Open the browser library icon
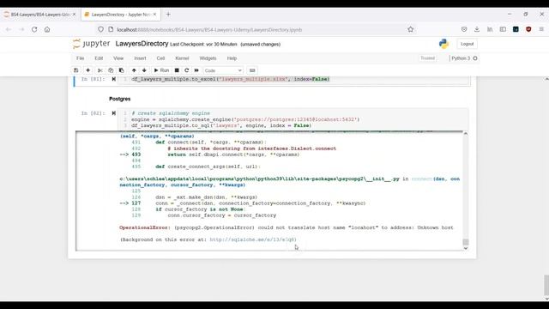 coord(490,30)
